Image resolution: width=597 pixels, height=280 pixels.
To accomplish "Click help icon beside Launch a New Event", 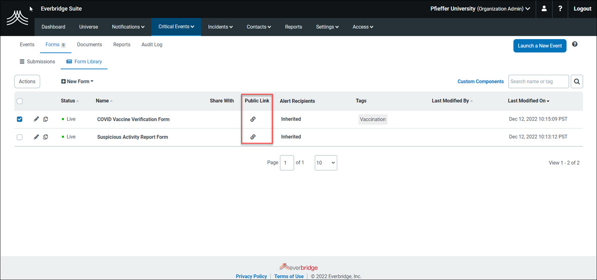I will click(x=575, y=44).
